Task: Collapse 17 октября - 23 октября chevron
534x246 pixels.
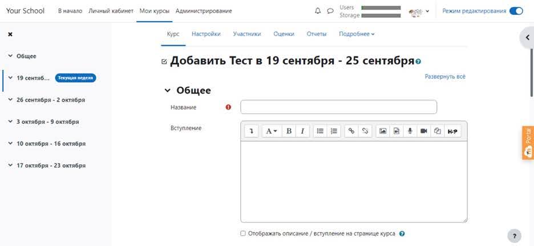Action: coord(10,166)
